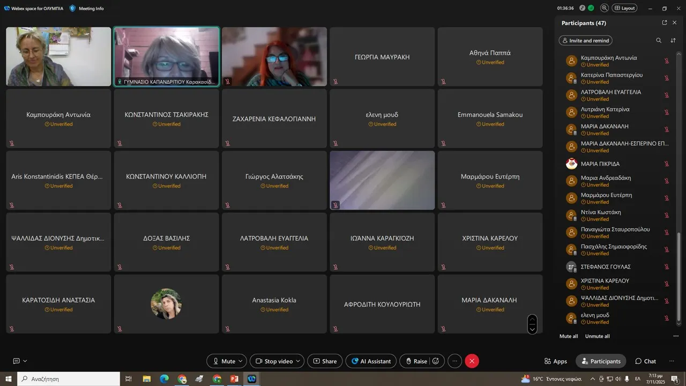This screenshot has height=386, width=686.
Task: Pop out the Participants panel
Action: [665, 23]
